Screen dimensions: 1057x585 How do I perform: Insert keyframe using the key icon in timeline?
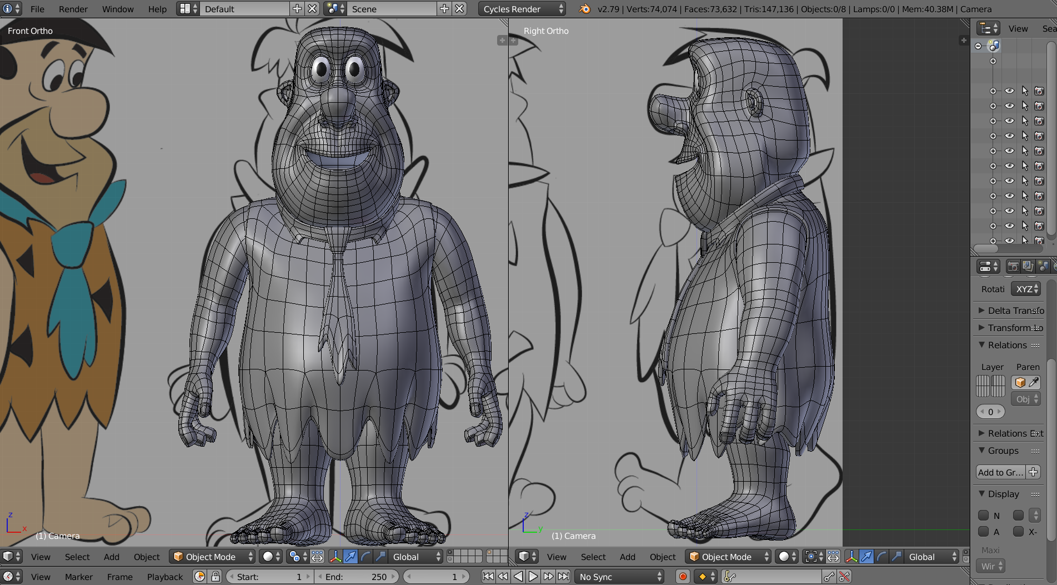point(829,577)
